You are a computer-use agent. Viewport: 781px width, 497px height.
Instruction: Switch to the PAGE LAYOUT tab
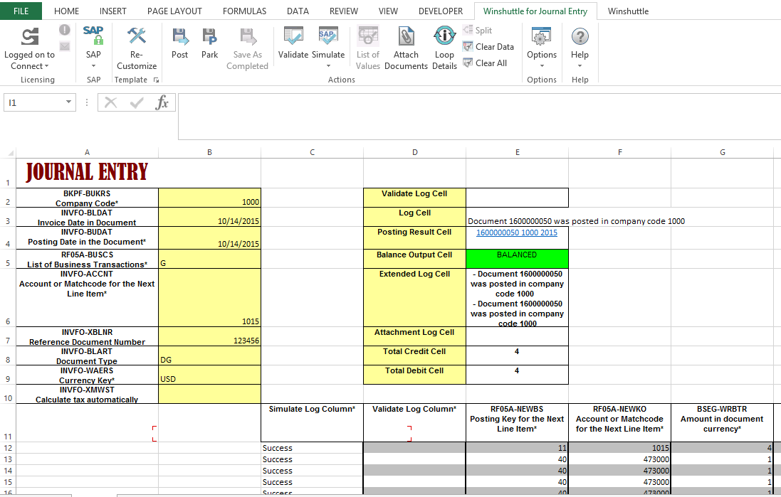point(175,11)
